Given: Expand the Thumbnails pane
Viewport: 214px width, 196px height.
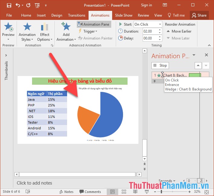Looking at the screenshot, I should point(6,55).
